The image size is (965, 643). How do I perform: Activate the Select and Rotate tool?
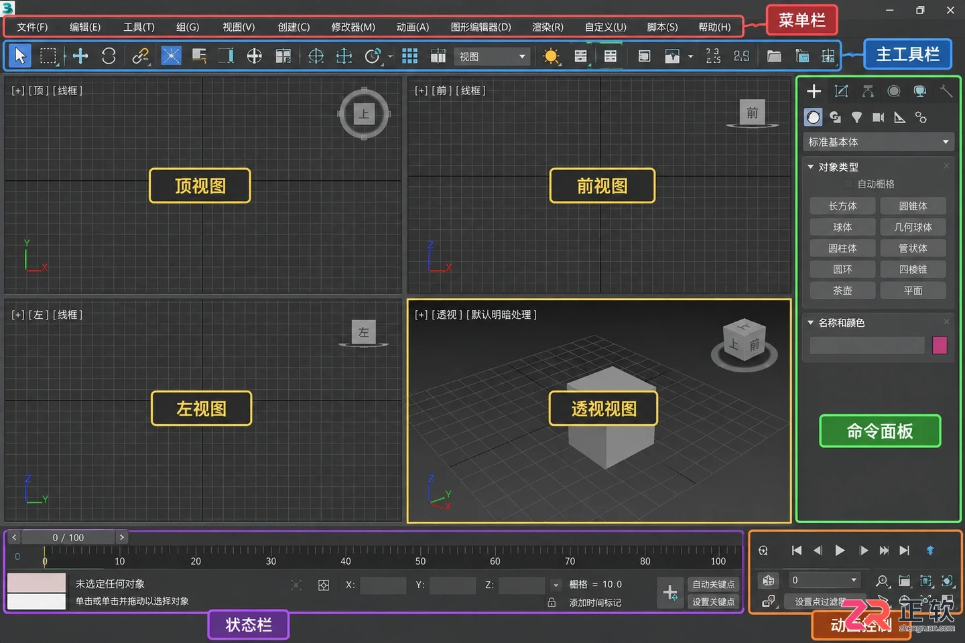coord(109,56)
